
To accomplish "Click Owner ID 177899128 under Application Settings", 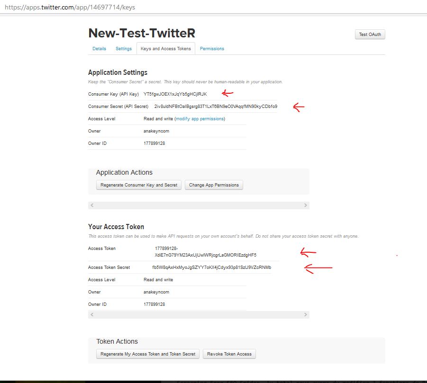I will 154,143.
